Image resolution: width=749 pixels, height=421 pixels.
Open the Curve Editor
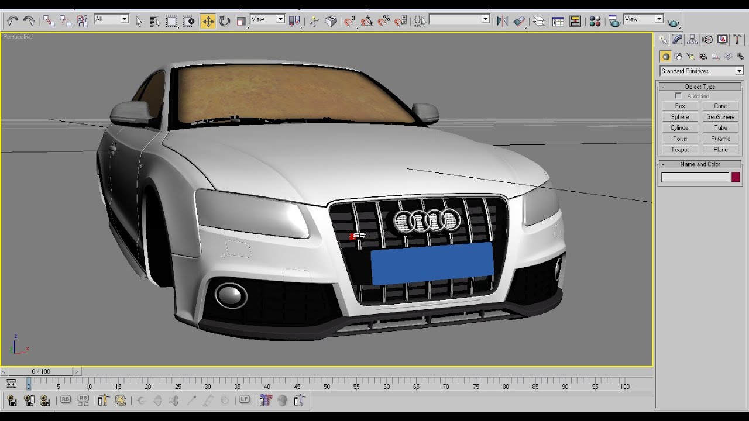point(558,21)
